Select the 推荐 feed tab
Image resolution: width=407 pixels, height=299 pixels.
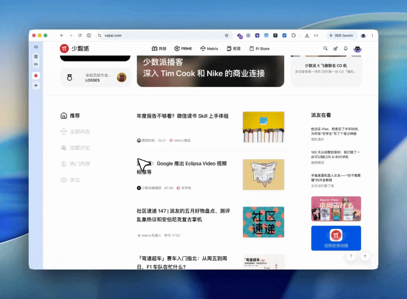click(x=70, y=115)
